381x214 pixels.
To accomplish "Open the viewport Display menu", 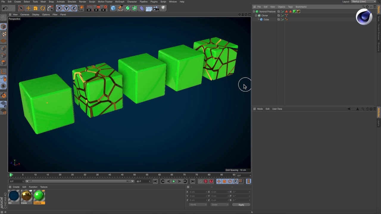I will coord(36,15).
